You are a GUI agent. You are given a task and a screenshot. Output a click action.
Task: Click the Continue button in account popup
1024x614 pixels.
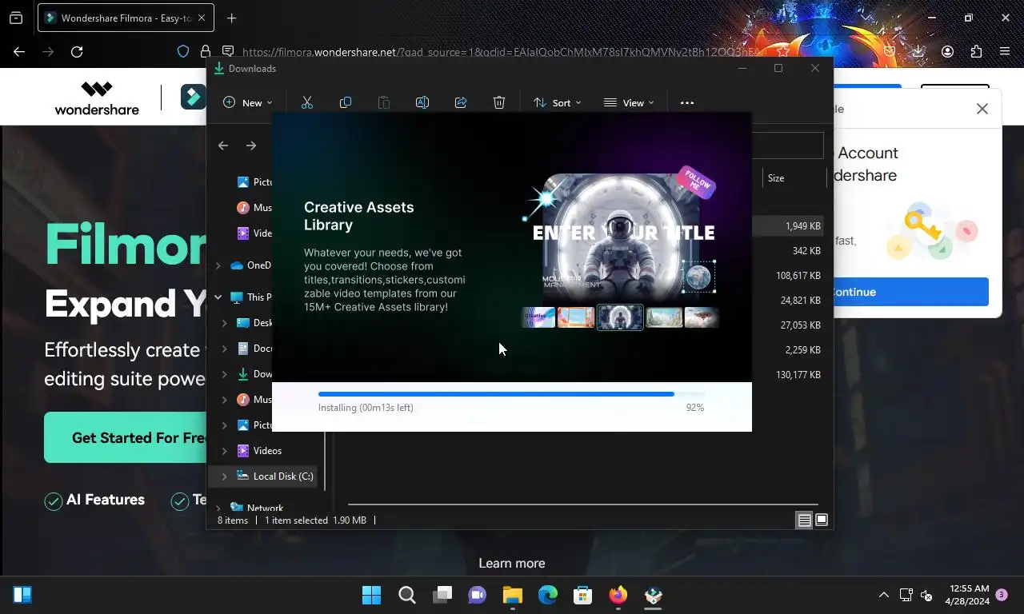[910, 292]
